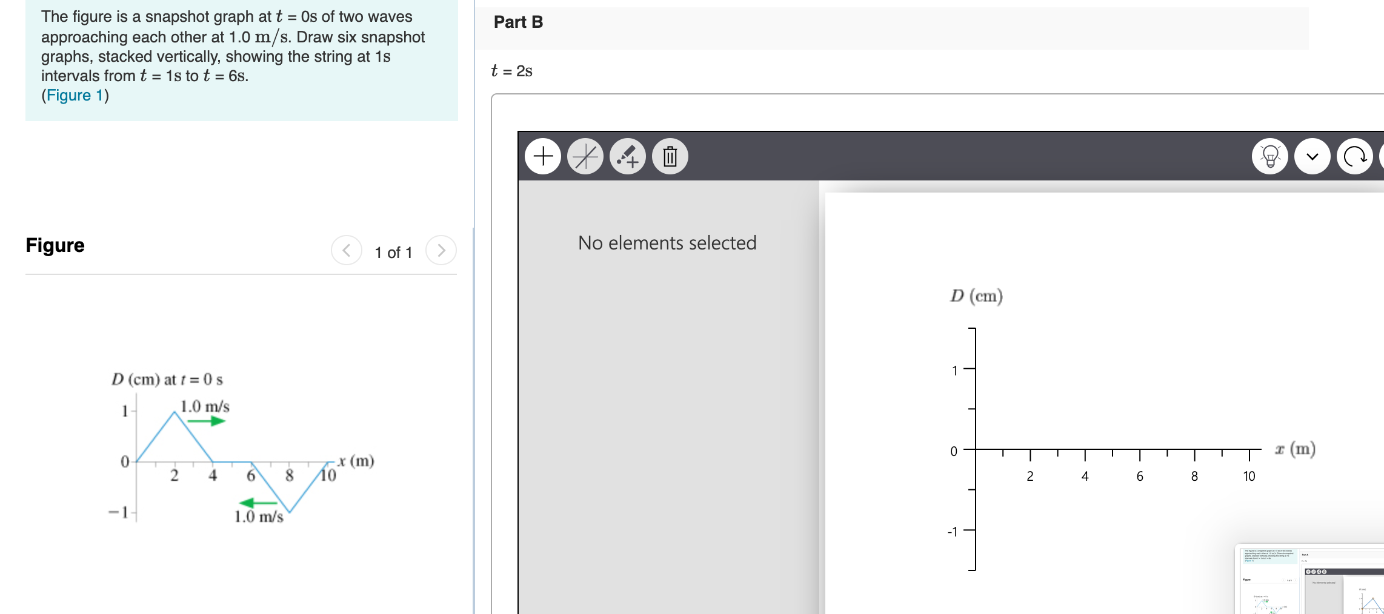The width and height of the screenshot is (1384, 614).
Task: Select the line drawing tool
Action: (x=585, y=156)
